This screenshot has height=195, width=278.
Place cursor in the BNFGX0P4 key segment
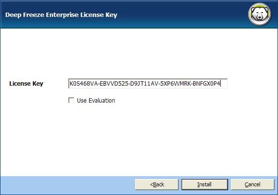[206, 83]
